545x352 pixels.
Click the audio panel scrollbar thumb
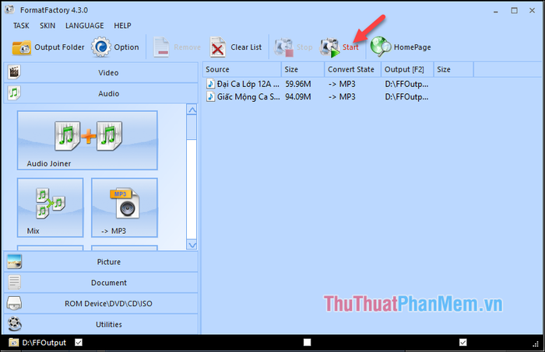pyautogui.click(x=192, y=127)
